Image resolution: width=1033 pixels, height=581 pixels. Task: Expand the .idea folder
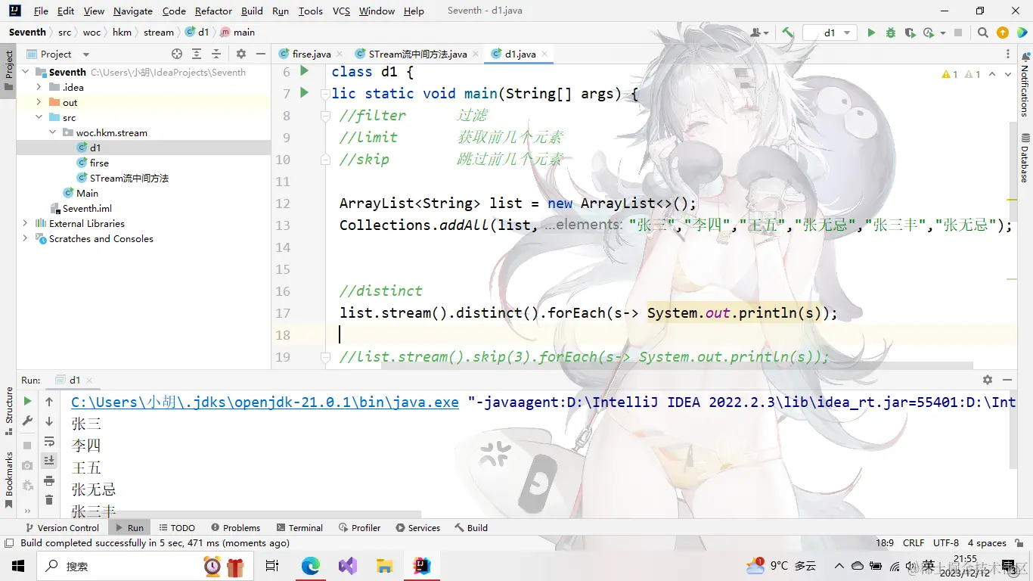click(39, 87)
